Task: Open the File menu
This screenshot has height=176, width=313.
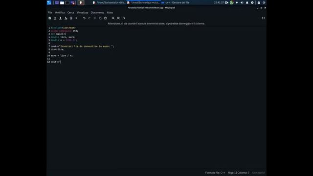Action: click(50, 13)
